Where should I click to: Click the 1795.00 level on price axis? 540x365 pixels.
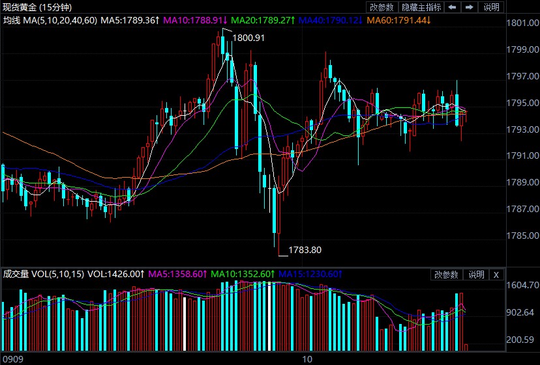tap(522, 103)
